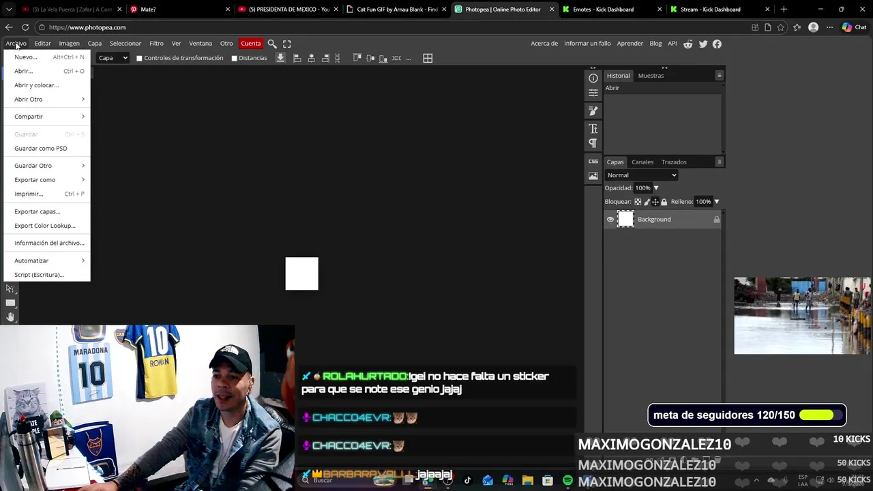The width and height of the screenshot is (873, 491).
Task: Open TikTok from the taskbar
Action: (x=467, y=480)
